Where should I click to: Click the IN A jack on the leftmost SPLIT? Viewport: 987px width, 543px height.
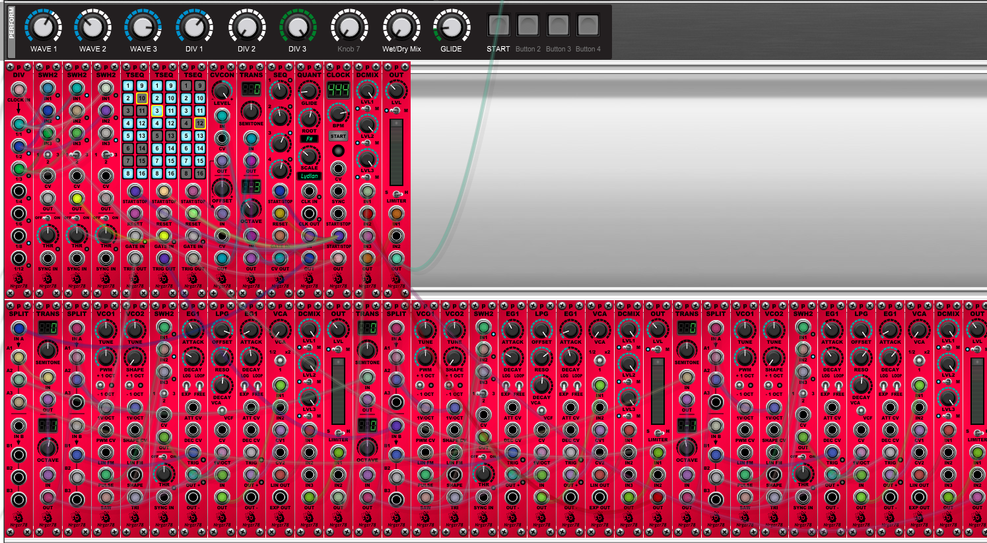18,328
